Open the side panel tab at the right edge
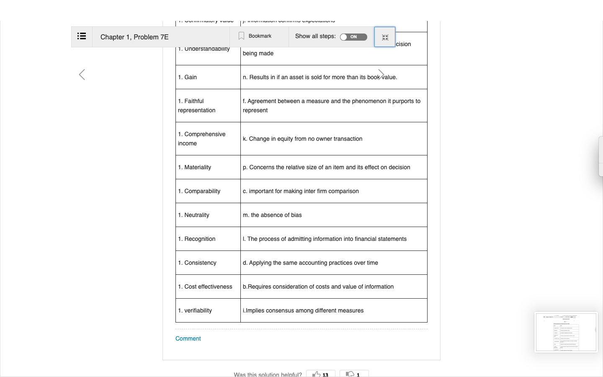 pyautogui.click(x=601, y=156)
